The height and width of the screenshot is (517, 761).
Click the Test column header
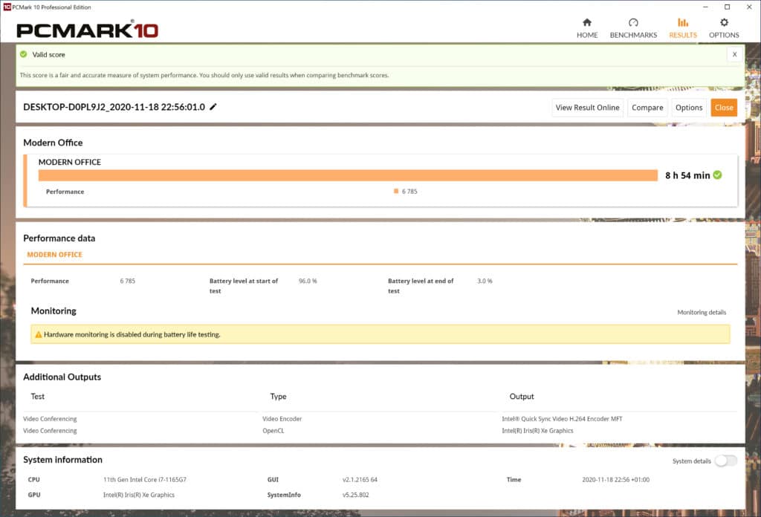[x=37, y=396]
